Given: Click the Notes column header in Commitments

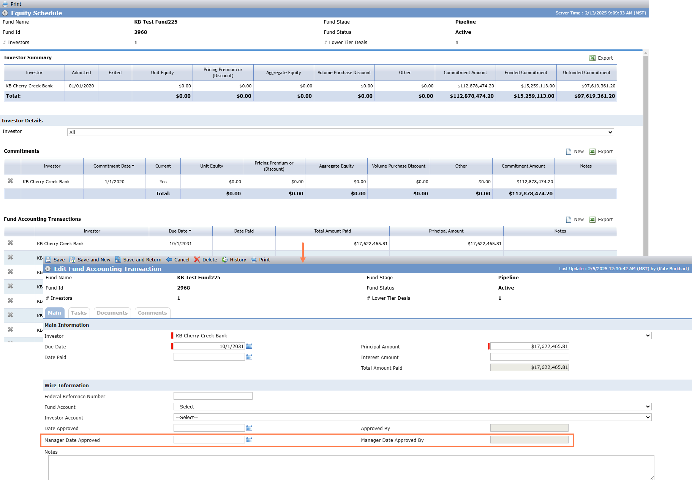Looking at the screenshot, I should [x=586, y=166].
